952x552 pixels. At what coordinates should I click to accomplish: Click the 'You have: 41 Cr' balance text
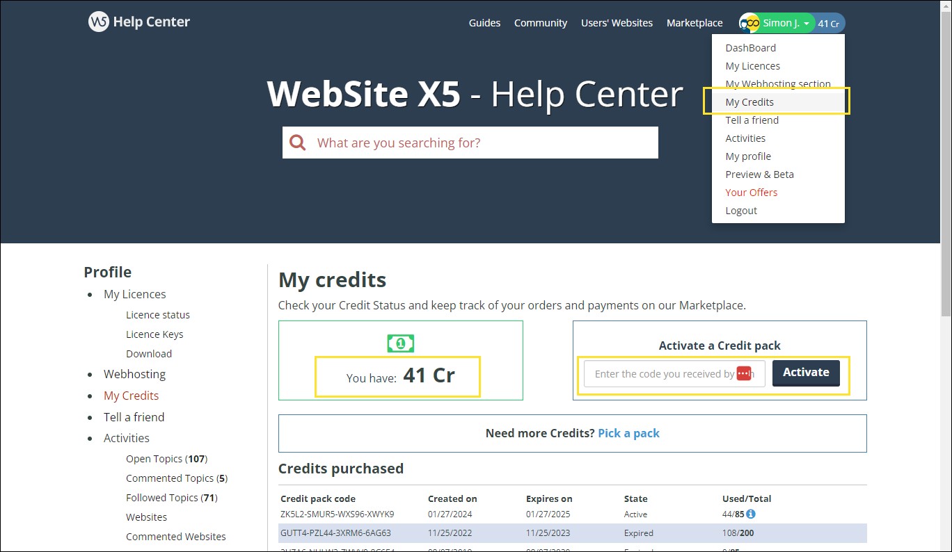[401, 376]
